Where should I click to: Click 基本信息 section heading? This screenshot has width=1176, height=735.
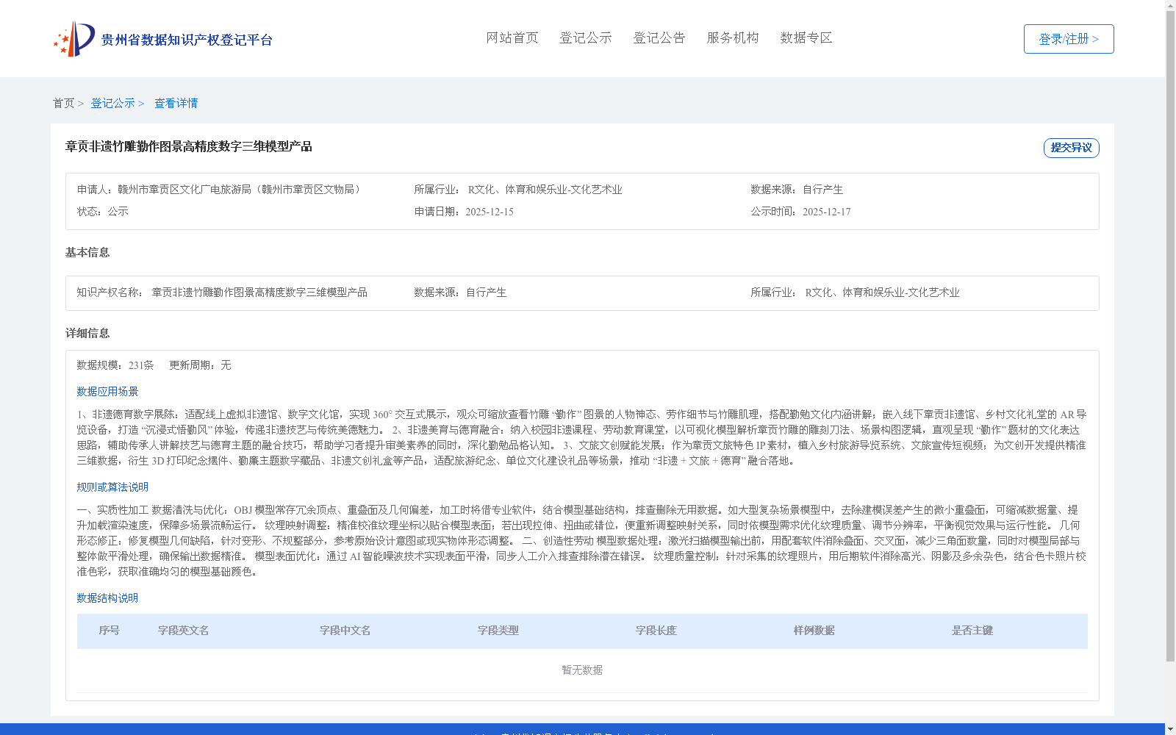point(87,252)
